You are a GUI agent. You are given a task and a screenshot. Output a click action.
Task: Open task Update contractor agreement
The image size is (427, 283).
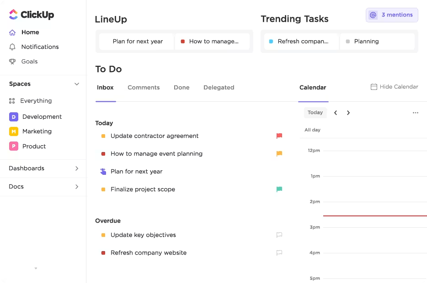pos(155,136)
